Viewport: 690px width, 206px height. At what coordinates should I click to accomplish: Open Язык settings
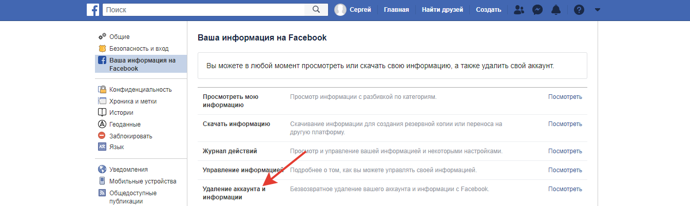tap(117, 147)
